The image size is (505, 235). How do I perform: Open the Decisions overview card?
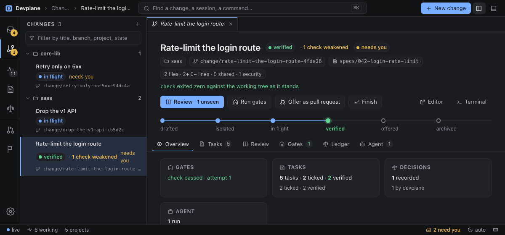(438, 178)
